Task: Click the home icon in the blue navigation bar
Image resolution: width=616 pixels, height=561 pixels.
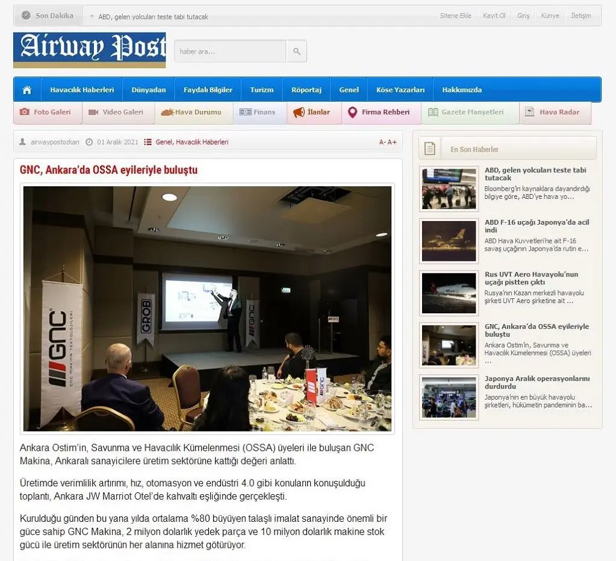Action: (x=26, y=90)
